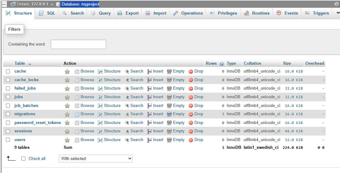
Task: Follow the Server: 127.0.0.1 breadcrumb link
Action: coord(32,4)
